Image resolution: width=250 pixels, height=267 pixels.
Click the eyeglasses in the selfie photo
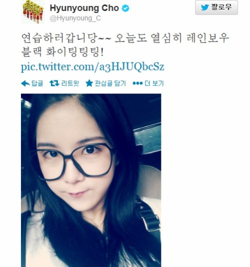coord(74,161)
